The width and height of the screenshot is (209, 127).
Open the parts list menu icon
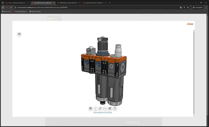[19, 34]
